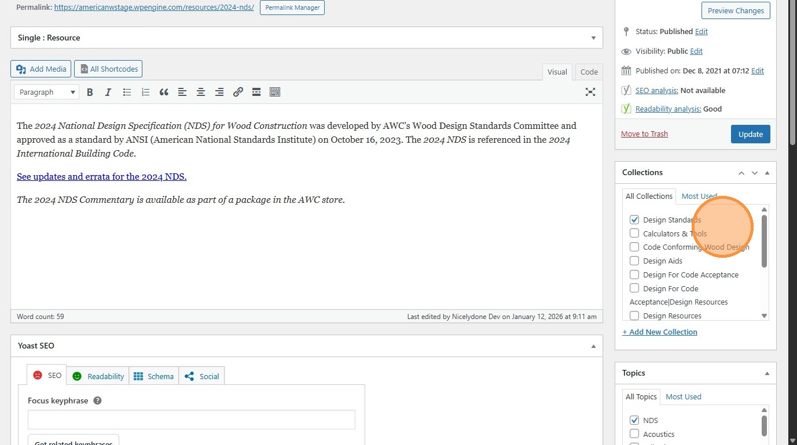Check the Acoustics topic
797x445 pixels.
point(634,434)
